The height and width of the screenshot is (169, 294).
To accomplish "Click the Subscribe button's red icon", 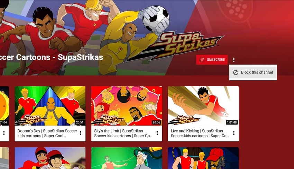I will coord(202,60).
